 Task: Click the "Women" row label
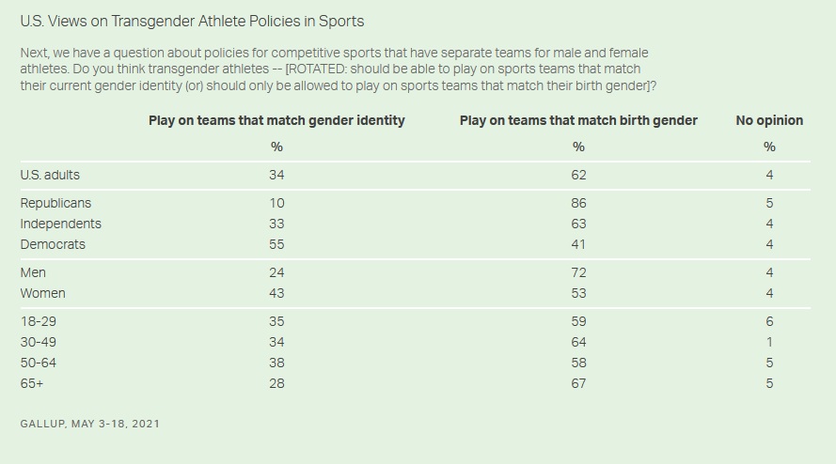coord(42,293)
